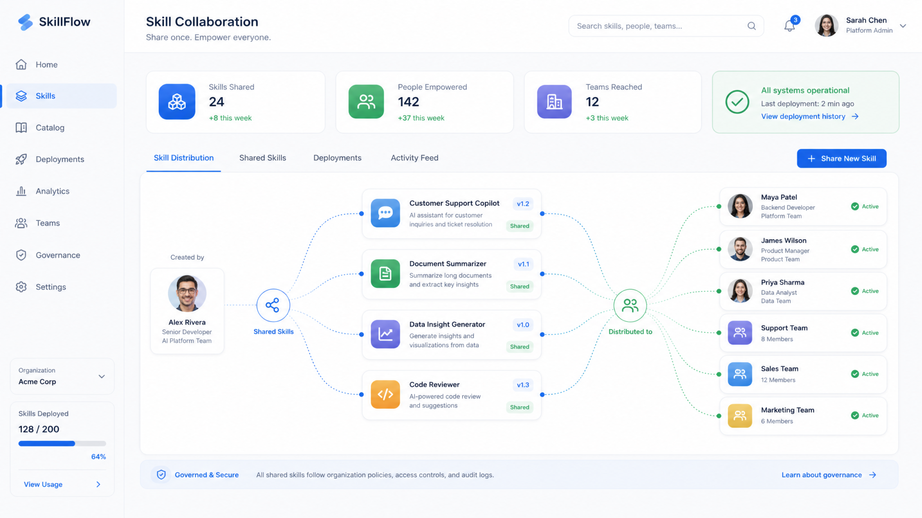Switch to the Activity Feed tab
Screen dimensions: 922x518
(415, 158)
